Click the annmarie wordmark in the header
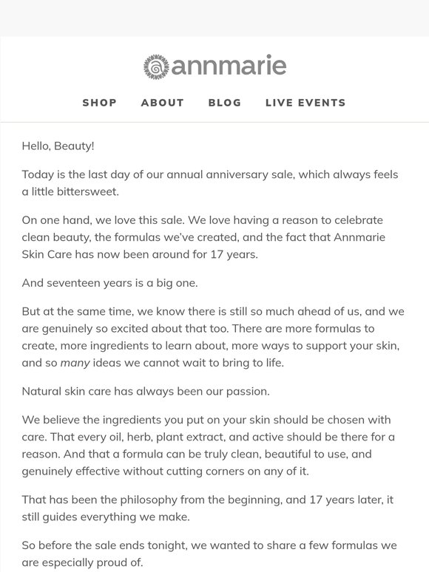This screenshot has width=429, height=572. click(229, 66)
